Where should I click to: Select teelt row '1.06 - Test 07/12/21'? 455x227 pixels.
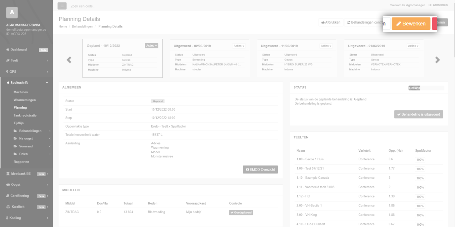tap(369, 169)
